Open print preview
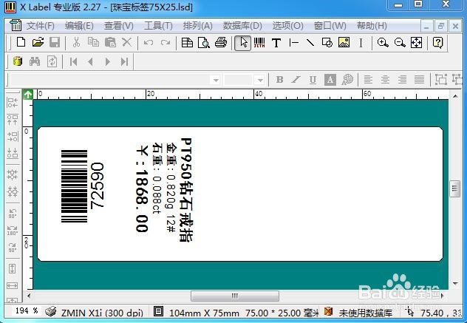Screen dimensions: 467x323 coord(204,43)
